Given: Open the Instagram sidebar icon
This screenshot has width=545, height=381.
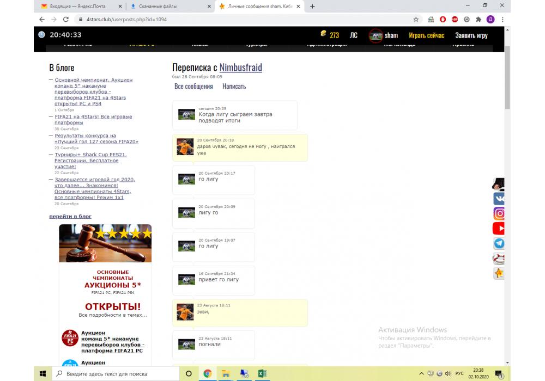Looking at the screenshot, I should pos(499,213).
